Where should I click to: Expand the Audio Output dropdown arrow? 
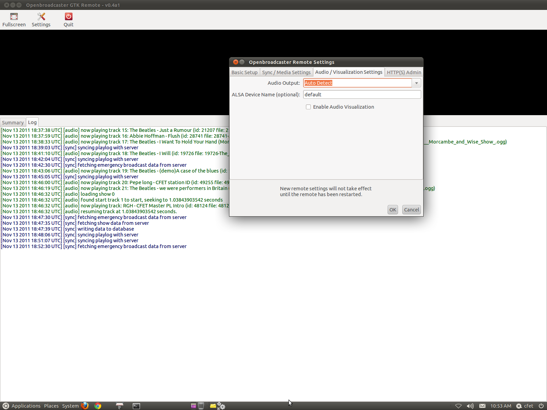point(416,83)
